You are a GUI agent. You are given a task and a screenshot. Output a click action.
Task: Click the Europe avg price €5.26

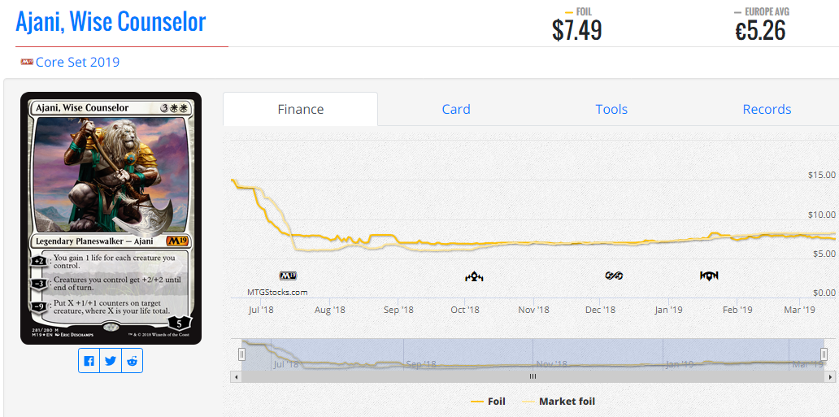pos(760,30)
